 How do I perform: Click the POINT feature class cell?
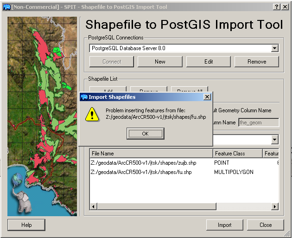click(x=222, y=163)
